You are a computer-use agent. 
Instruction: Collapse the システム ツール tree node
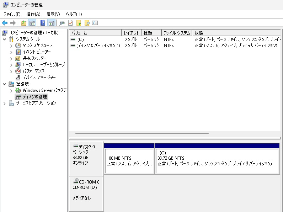tap(4, 39)
